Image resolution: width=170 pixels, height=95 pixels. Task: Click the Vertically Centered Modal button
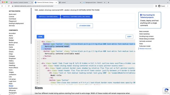pos(48,17)
